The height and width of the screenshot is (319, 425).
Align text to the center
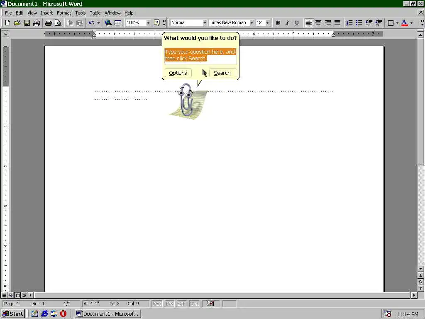pyautogui.click(x=318, y=23)
